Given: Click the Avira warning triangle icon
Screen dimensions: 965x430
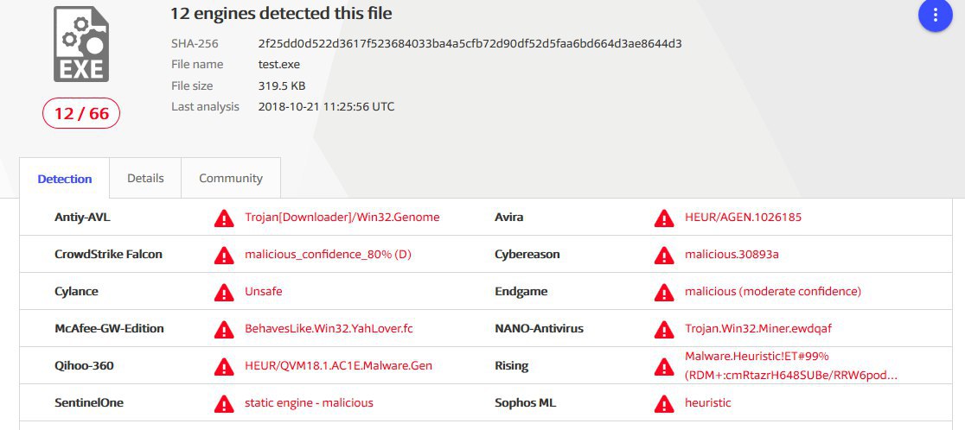Looking at the screenshot, I should 664,218.
